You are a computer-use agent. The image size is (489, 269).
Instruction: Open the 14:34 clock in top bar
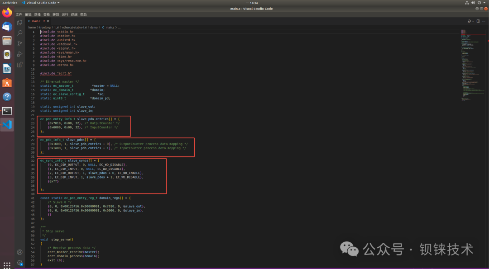pos(252,3)
